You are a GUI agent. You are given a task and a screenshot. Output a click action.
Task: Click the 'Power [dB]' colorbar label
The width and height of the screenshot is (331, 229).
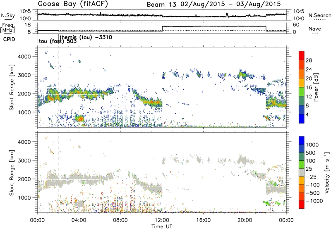316,87
